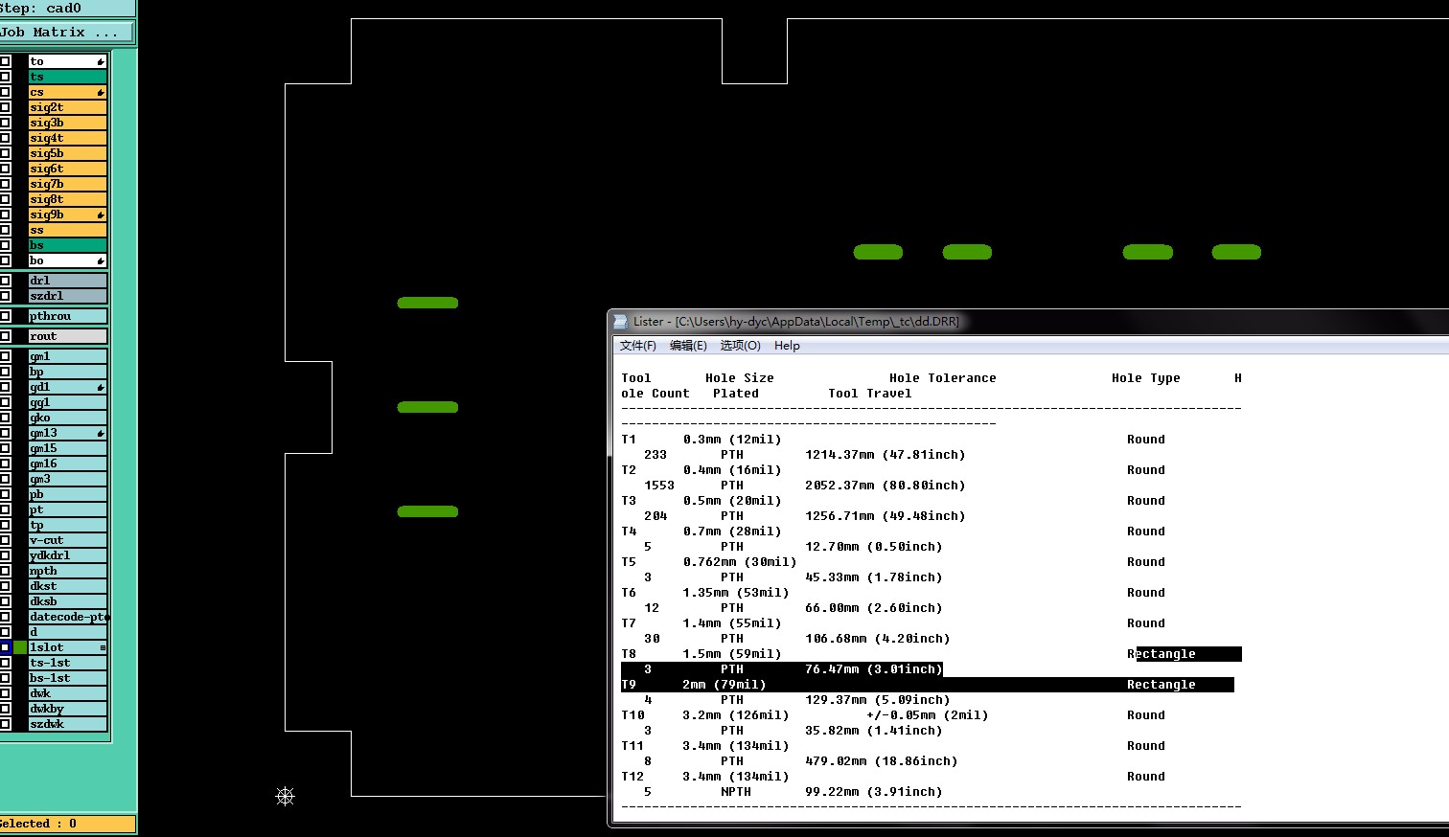Click the datum origin marker in canvas
The image size is (1449, 837).
[x=285, y=796]
